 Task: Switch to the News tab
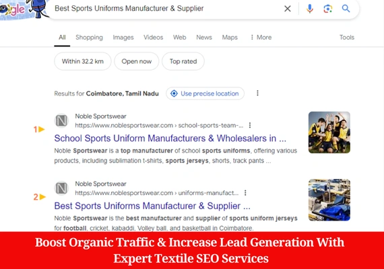click(204, 38)
